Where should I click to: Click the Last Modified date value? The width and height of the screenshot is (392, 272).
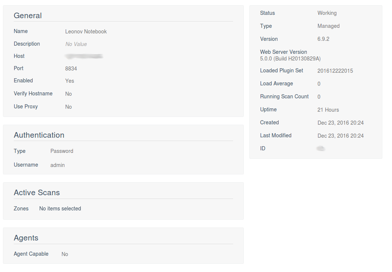[340, 136]
